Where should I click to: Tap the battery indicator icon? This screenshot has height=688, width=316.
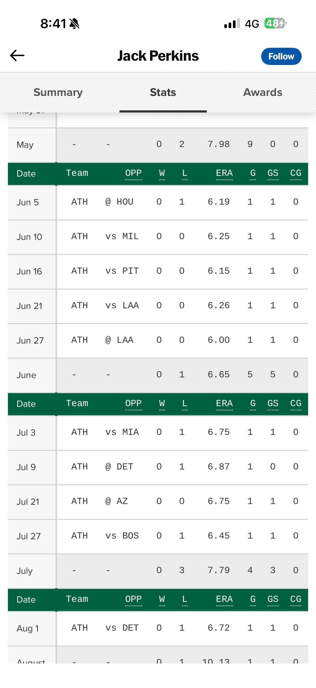pyautogui.click(x=275, y=23)
